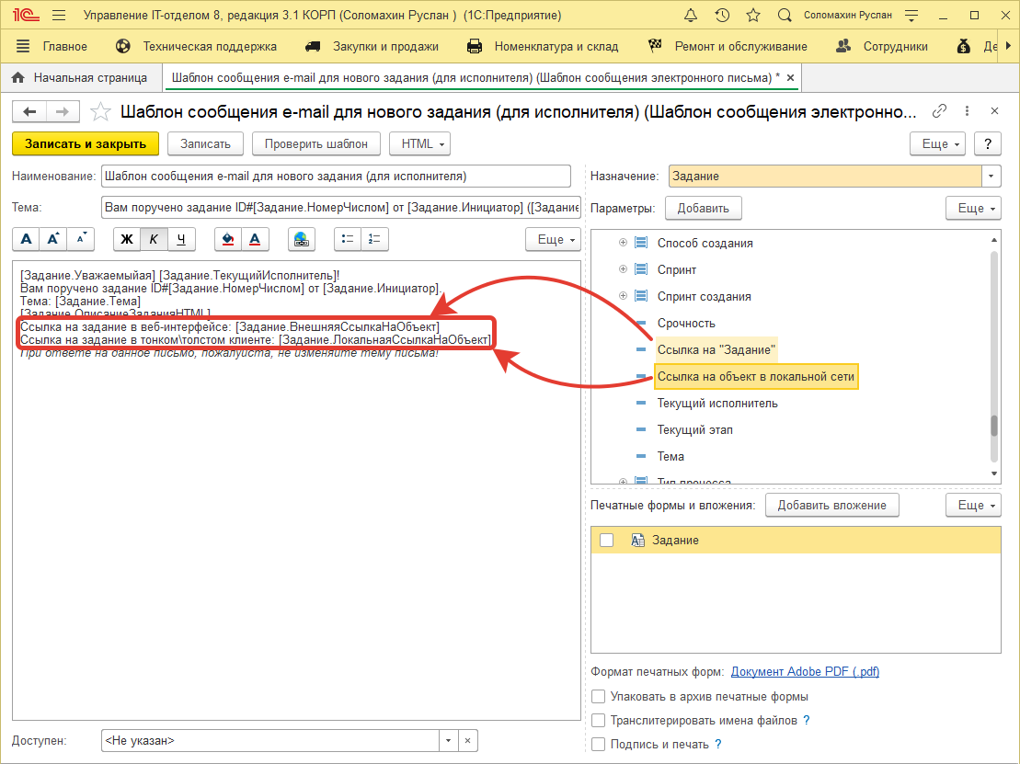Check 'Транслитерировать имена файлов' option
Viewport: 1020px width, 764px height.
point(599,721)
